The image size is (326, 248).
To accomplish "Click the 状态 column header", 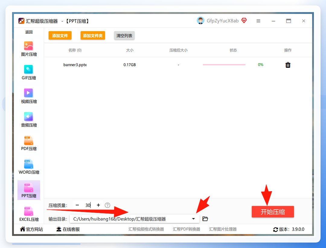I will [233, 50].
